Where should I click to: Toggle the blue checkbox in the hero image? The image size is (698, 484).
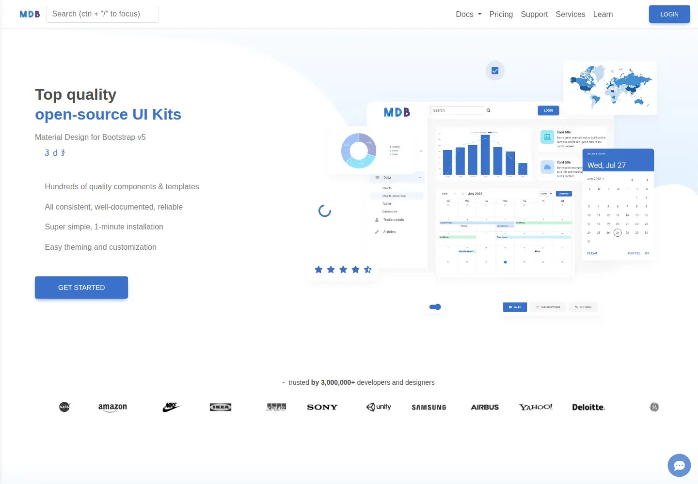495,71
